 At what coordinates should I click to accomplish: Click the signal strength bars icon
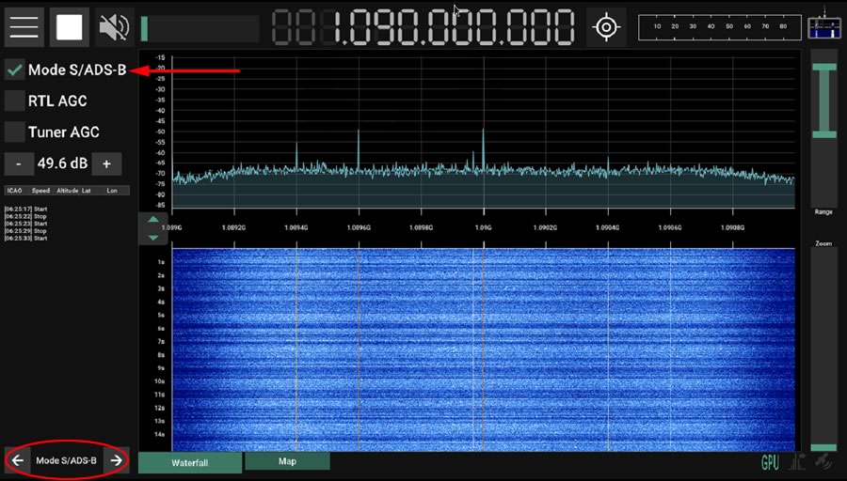[x=797, y=462]
